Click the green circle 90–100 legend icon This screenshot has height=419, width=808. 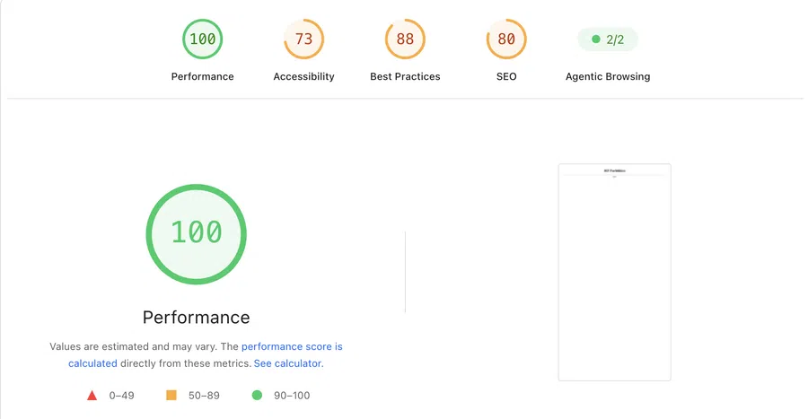(257, 395)
